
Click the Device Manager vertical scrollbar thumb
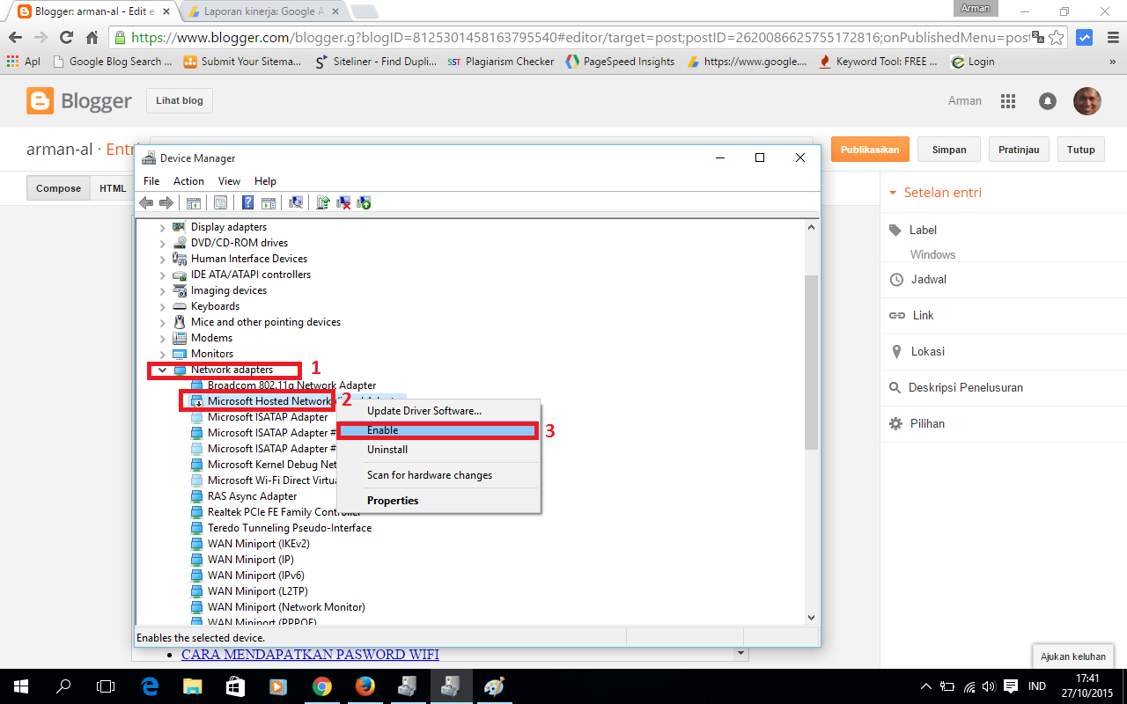811,361
